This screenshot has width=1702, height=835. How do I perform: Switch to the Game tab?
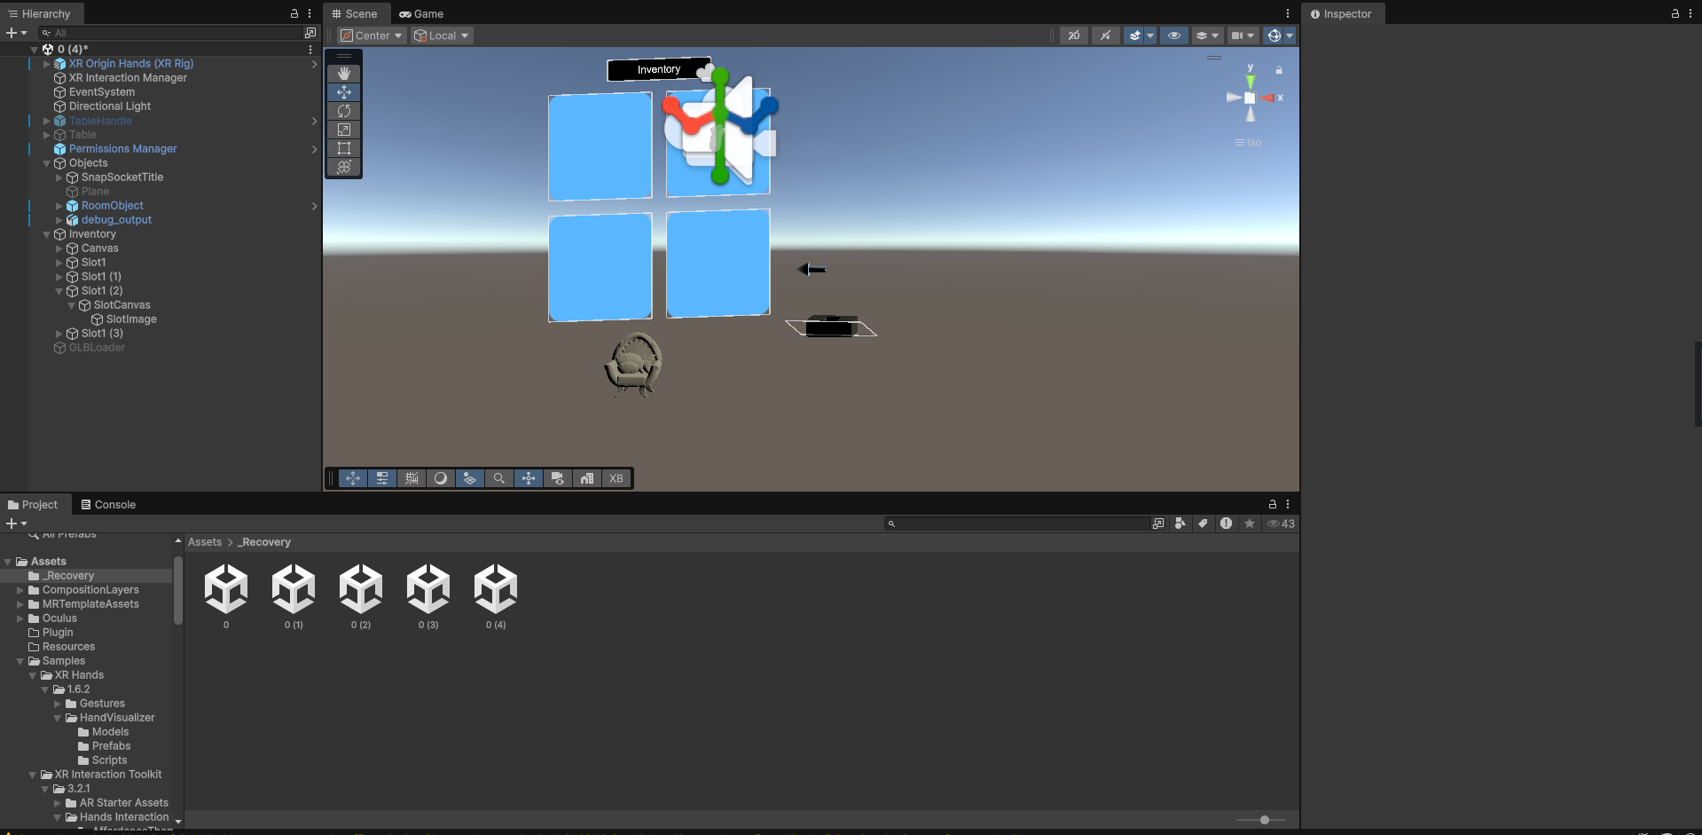click(x=421, y=14)
